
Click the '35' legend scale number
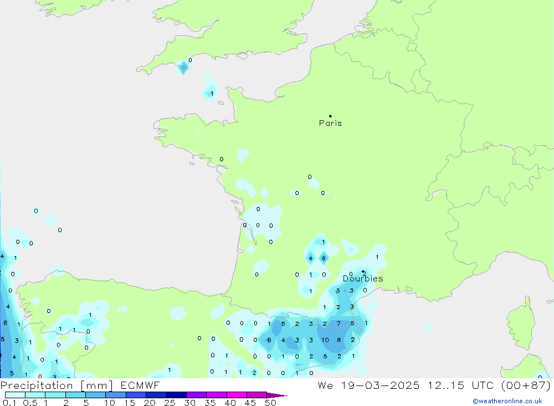pos(210,403)
